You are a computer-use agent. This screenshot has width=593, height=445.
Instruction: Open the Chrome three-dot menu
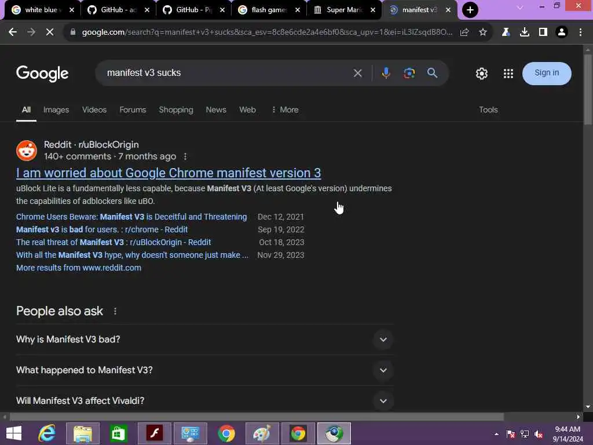pyautogui.click(x=580, y=32)
